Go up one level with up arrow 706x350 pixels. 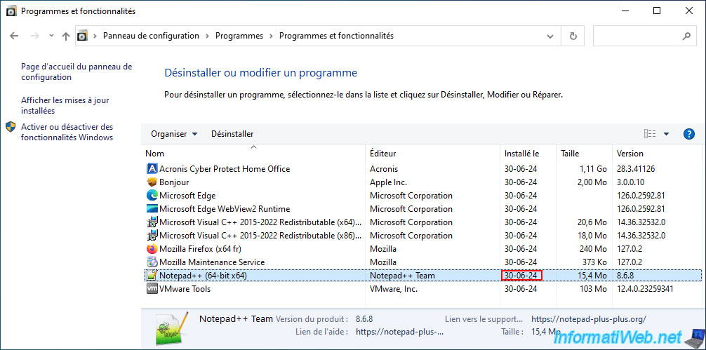(x=66, y=36)
